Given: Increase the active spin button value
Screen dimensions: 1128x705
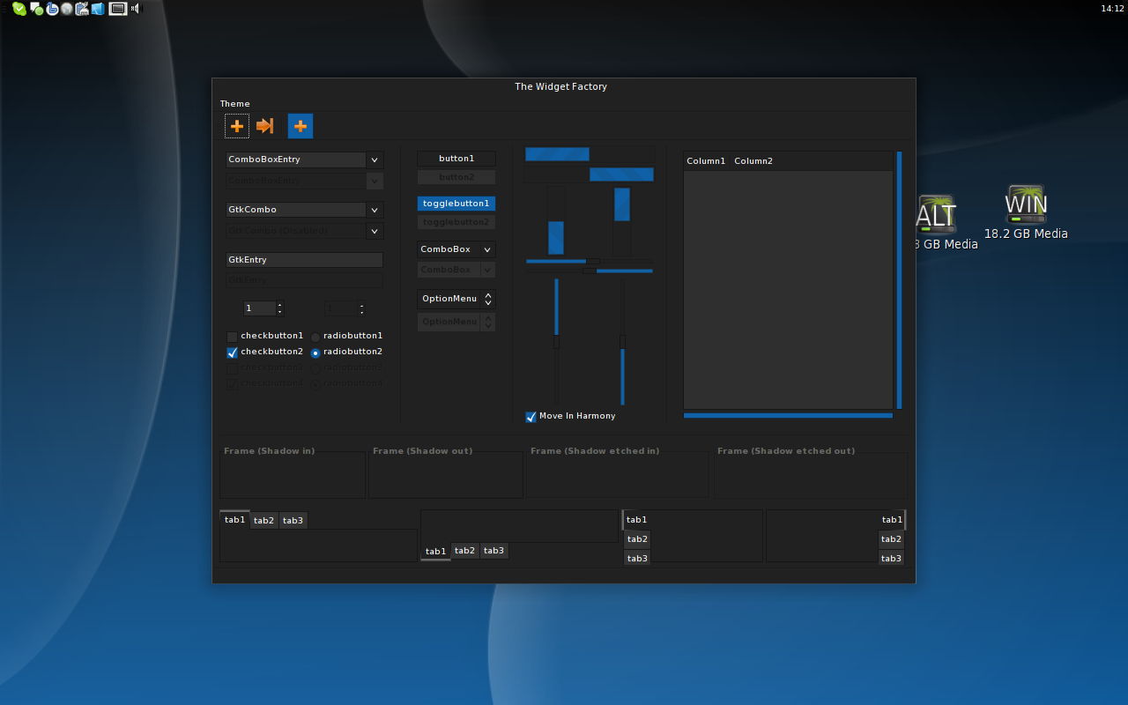Looking at the screenshot, I should [x=279, y=305].
